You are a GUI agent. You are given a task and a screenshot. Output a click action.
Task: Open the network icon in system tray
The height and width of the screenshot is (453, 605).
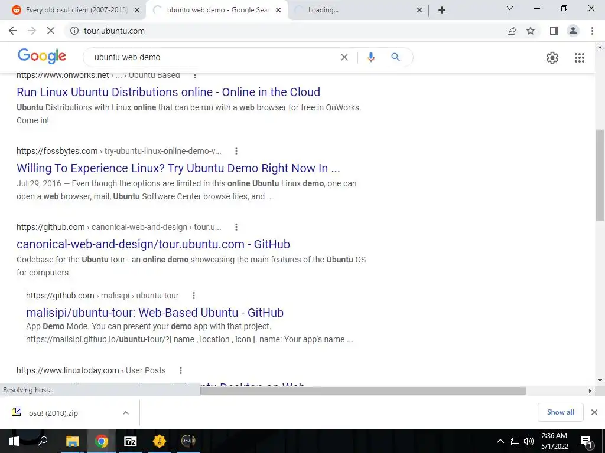point(515,441)
